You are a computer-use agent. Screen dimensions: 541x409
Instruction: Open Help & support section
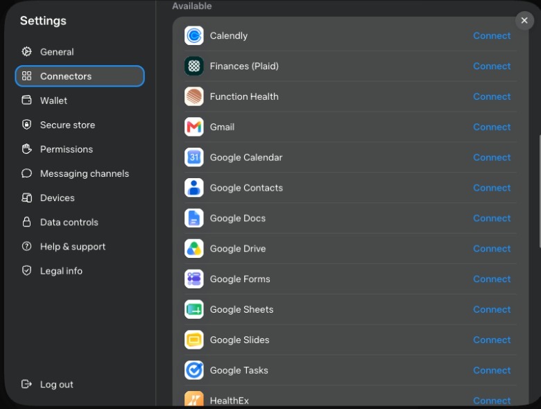click(80, 246)
